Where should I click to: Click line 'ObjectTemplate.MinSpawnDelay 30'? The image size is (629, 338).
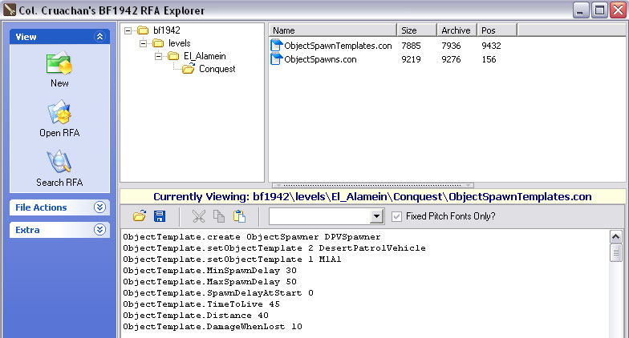(x=209, y=271)
